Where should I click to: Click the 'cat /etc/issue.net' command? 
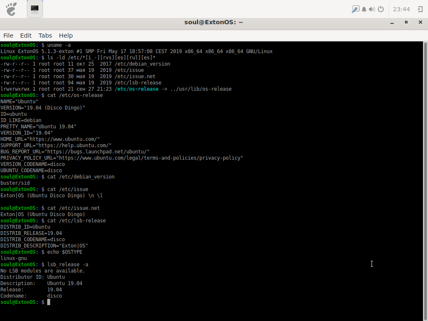[74, 208]
